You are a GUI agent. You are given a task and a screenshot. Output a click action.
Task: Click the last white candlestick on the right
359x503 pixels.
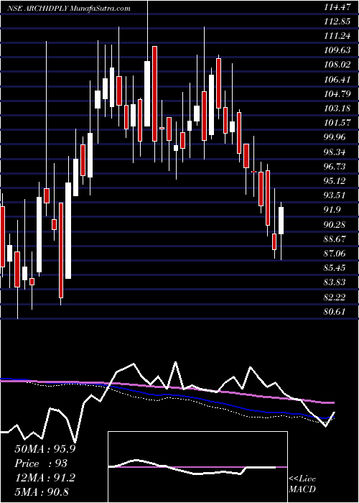coord(281,221)
